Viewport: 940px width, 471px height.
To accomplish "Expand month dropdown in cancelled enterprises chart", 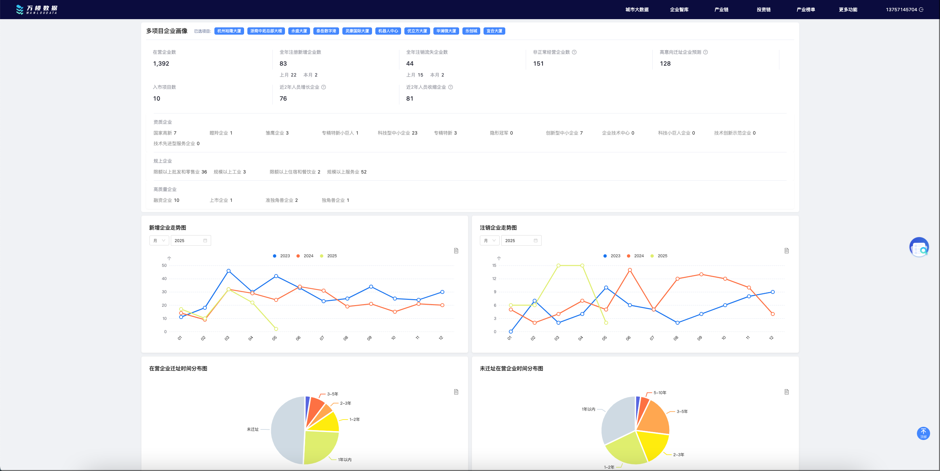I will click(489, 240).
